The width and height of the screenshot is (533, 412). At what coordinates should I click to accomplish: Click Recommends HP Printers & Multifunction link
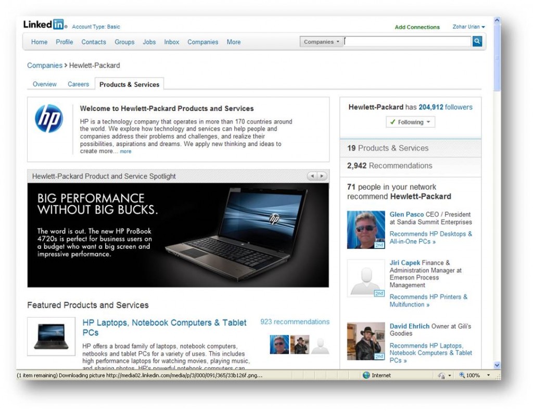click(x=428, y=301)
